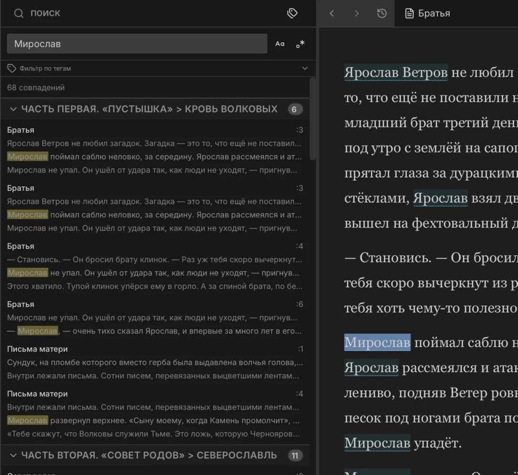This screenshot has width=518, height=475.
Task: Toggle regular expression search option
Action: tap(300, 44)
